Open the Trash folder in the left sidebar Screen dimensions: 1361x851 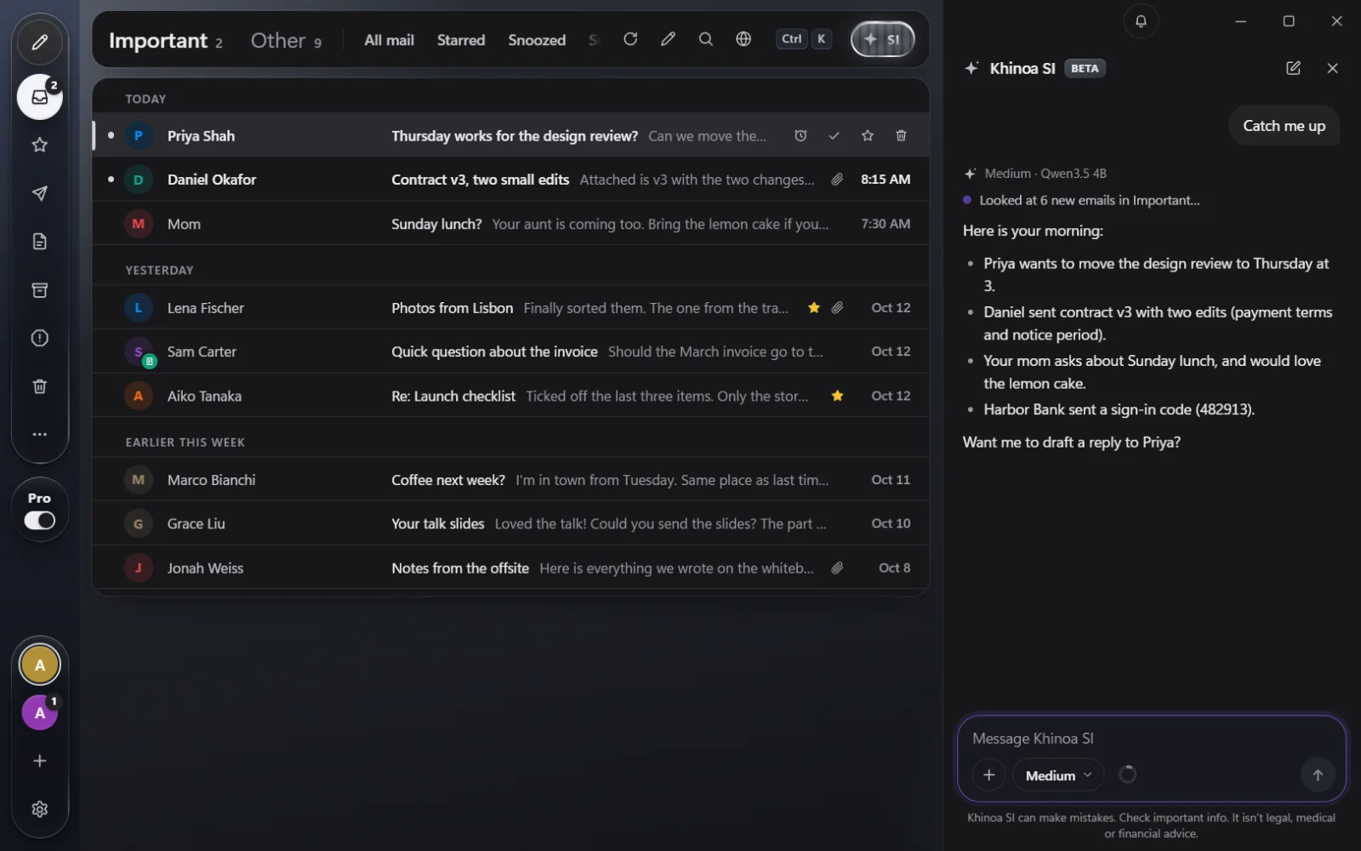click(x=40, y=386)
